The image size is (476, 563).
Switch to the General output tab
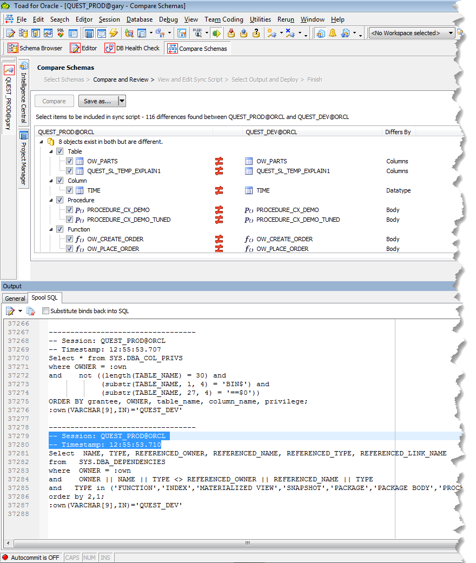click(15, 299)
